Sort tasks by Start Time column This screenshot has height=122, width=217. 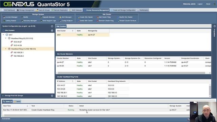click(x=16, y=106)
